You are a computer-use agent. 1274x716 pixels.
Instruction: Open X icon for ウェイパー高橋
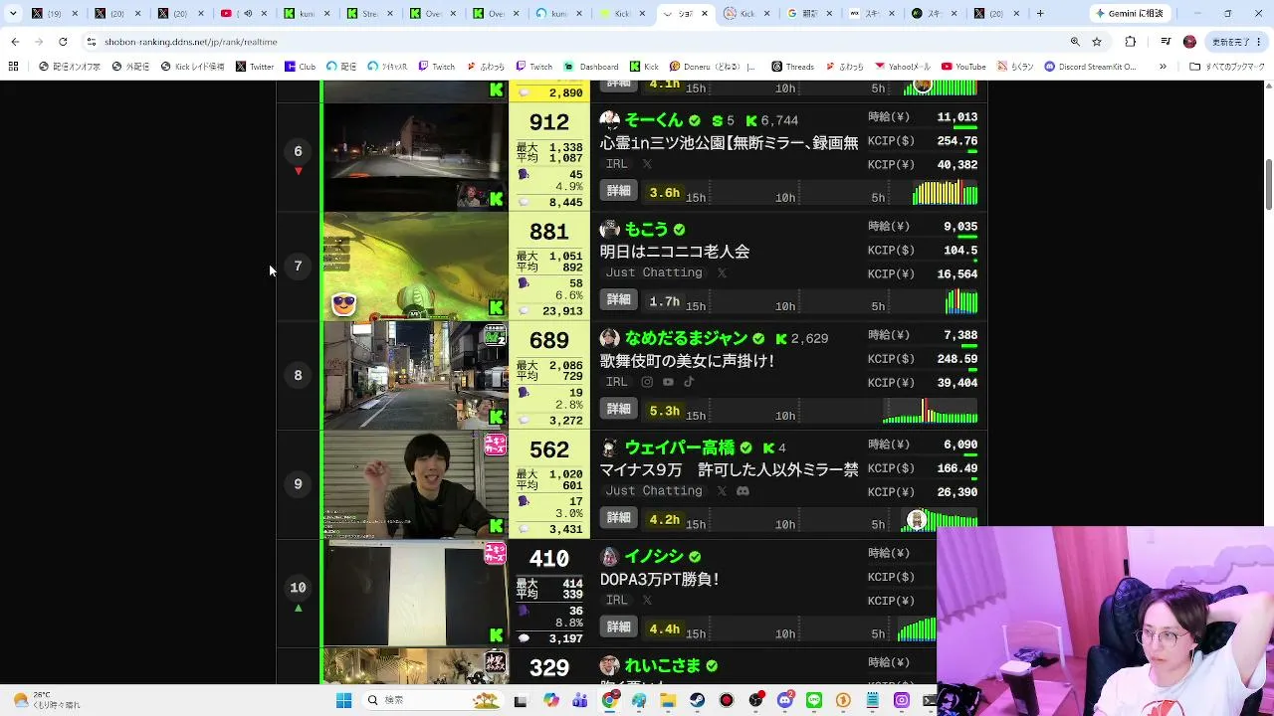coord(722,491)
